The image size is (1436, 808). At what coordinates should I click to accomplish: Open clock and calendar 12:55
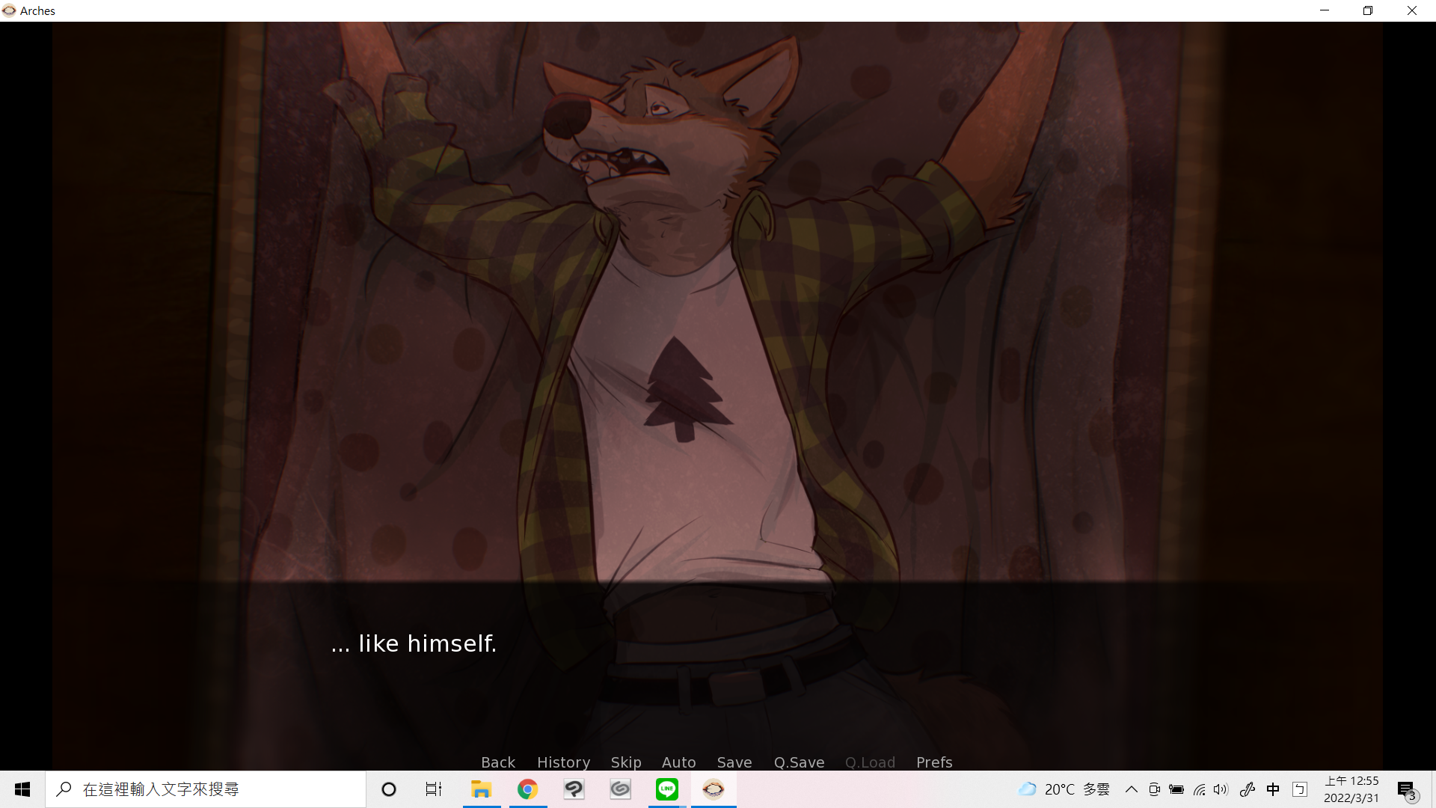(1351, 789)
